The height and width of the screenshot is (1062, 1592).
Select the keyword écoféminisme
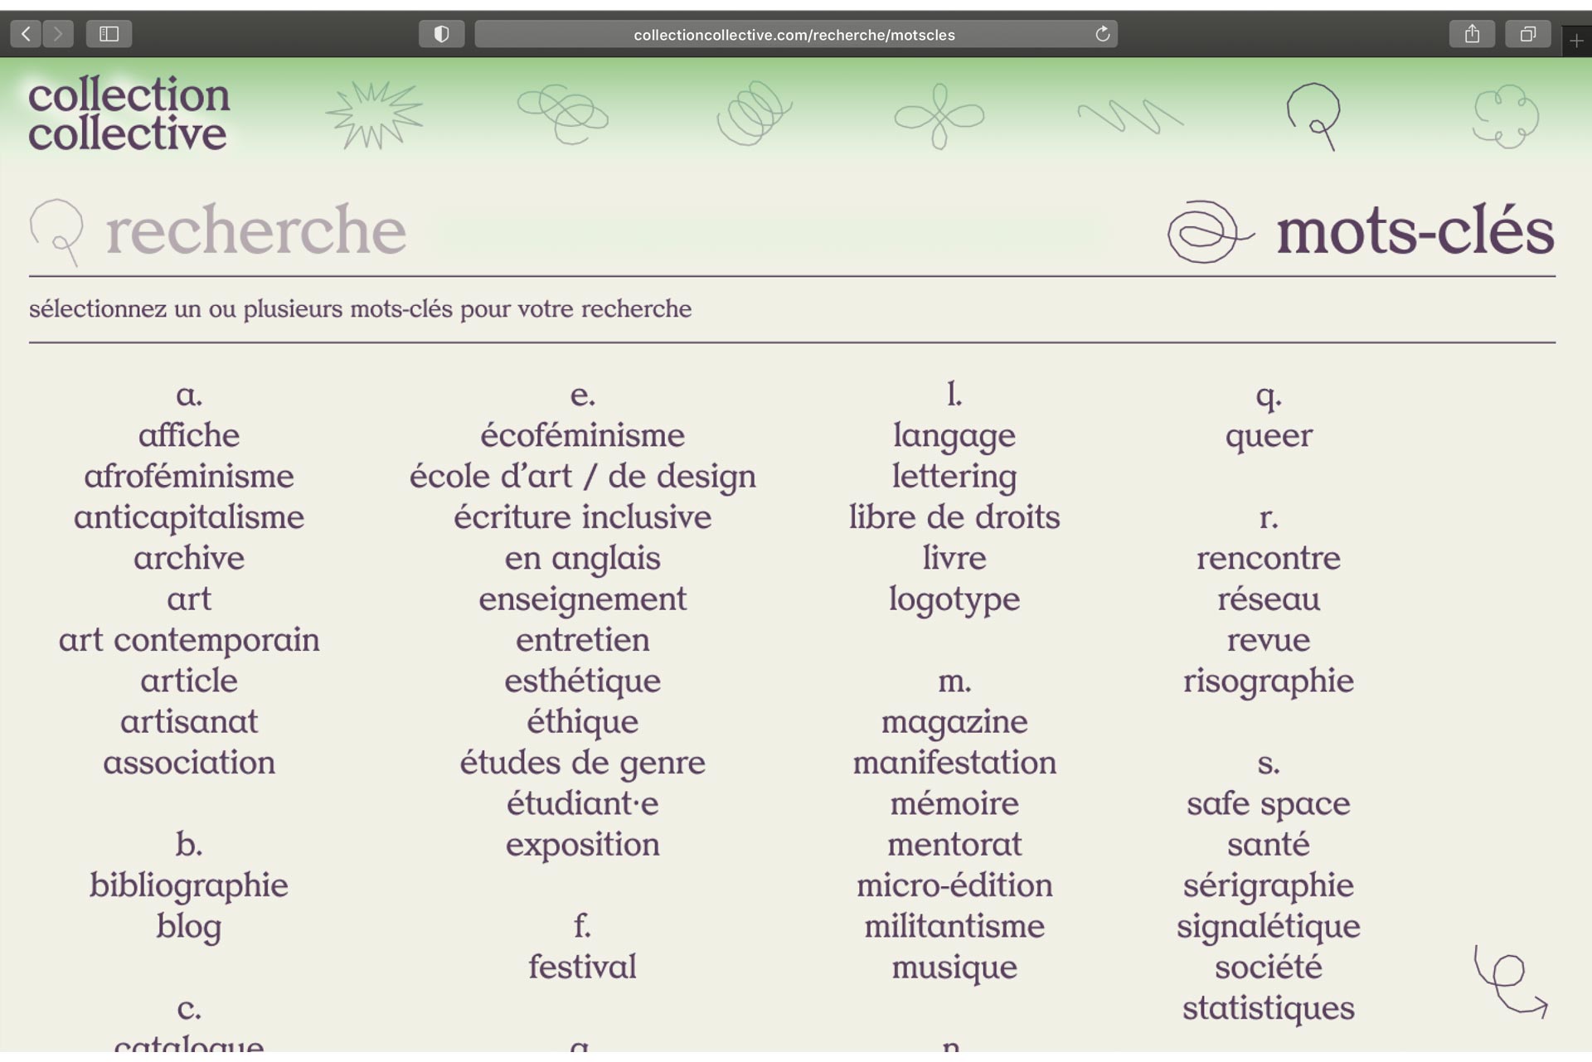coord(583,435)
